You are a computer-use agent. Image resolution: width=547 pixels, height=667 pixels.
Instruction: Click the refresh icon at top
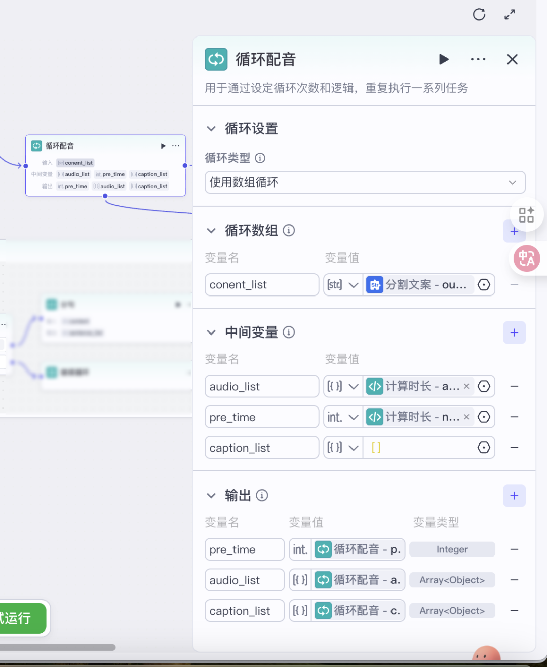coord(479,14)
